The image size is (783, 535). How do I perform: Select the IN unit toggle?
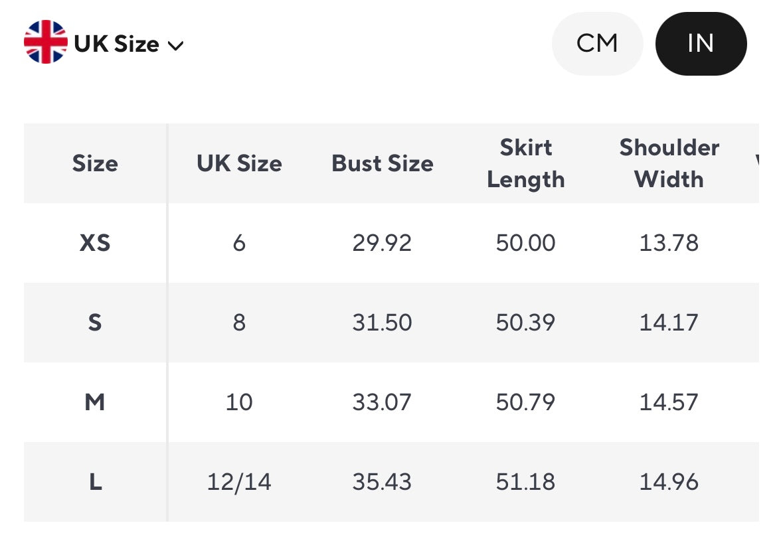[701, 44]
